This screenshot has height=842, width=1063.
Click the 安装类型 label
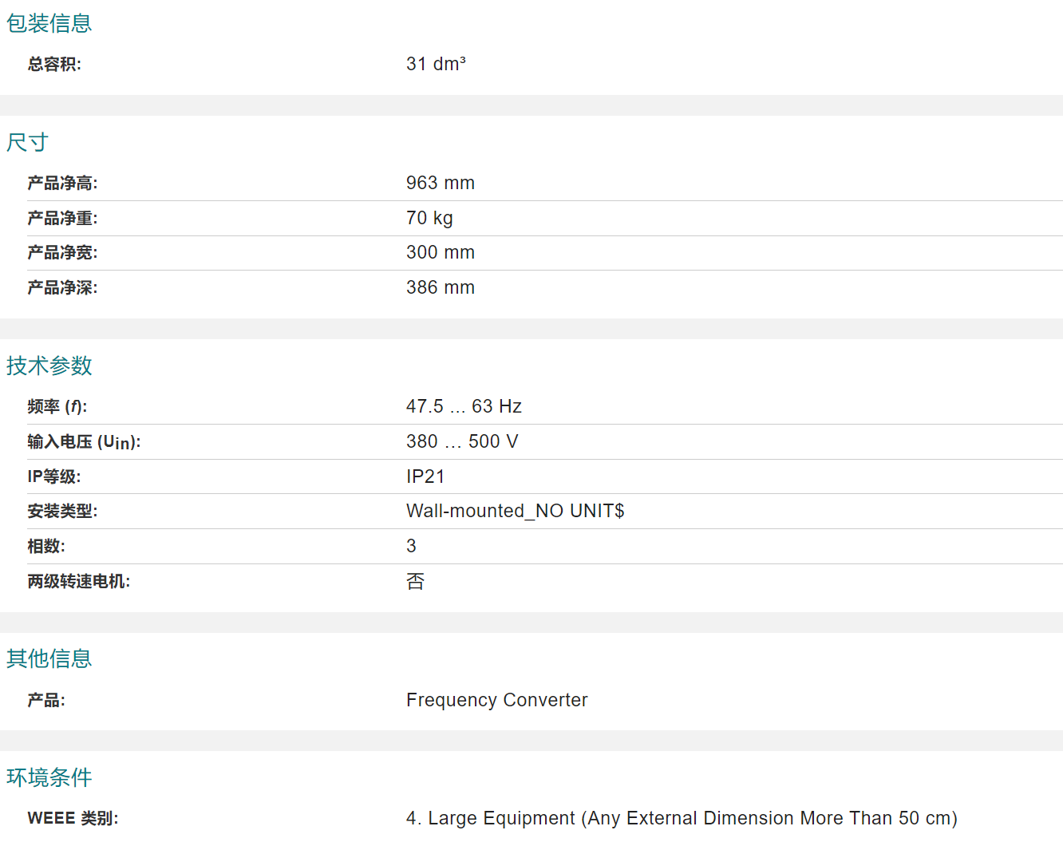[x=62, y=511]
